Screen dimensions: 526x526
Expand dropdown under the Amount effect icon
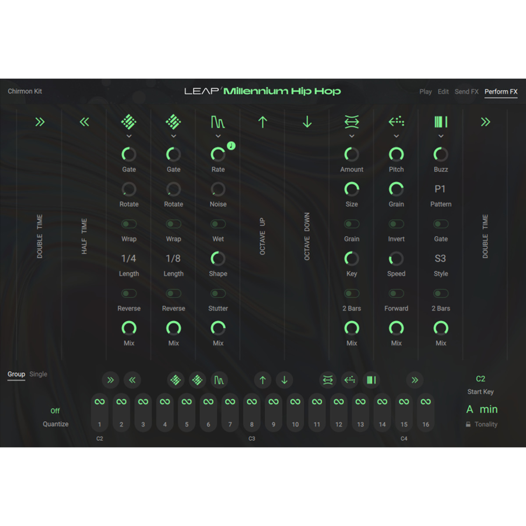[x=352, y=136]
